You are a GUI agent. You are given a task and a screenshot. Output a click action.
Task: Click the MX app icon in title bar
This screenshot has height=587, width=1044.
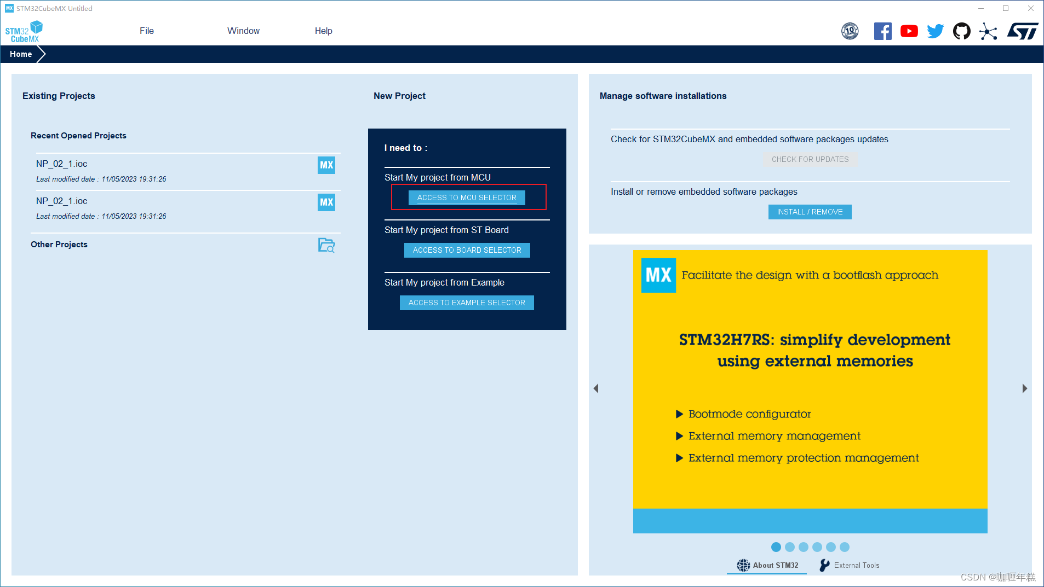coord(9,8)
